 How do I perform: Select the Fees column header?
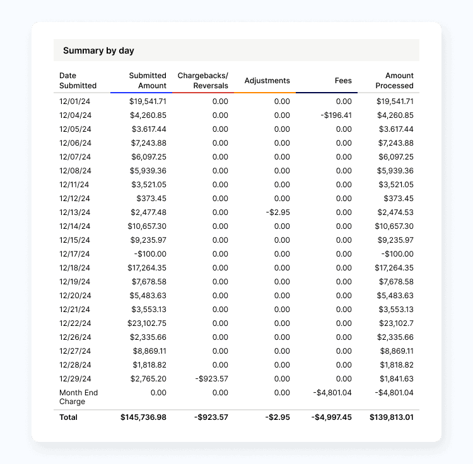(x=343, y=81)
